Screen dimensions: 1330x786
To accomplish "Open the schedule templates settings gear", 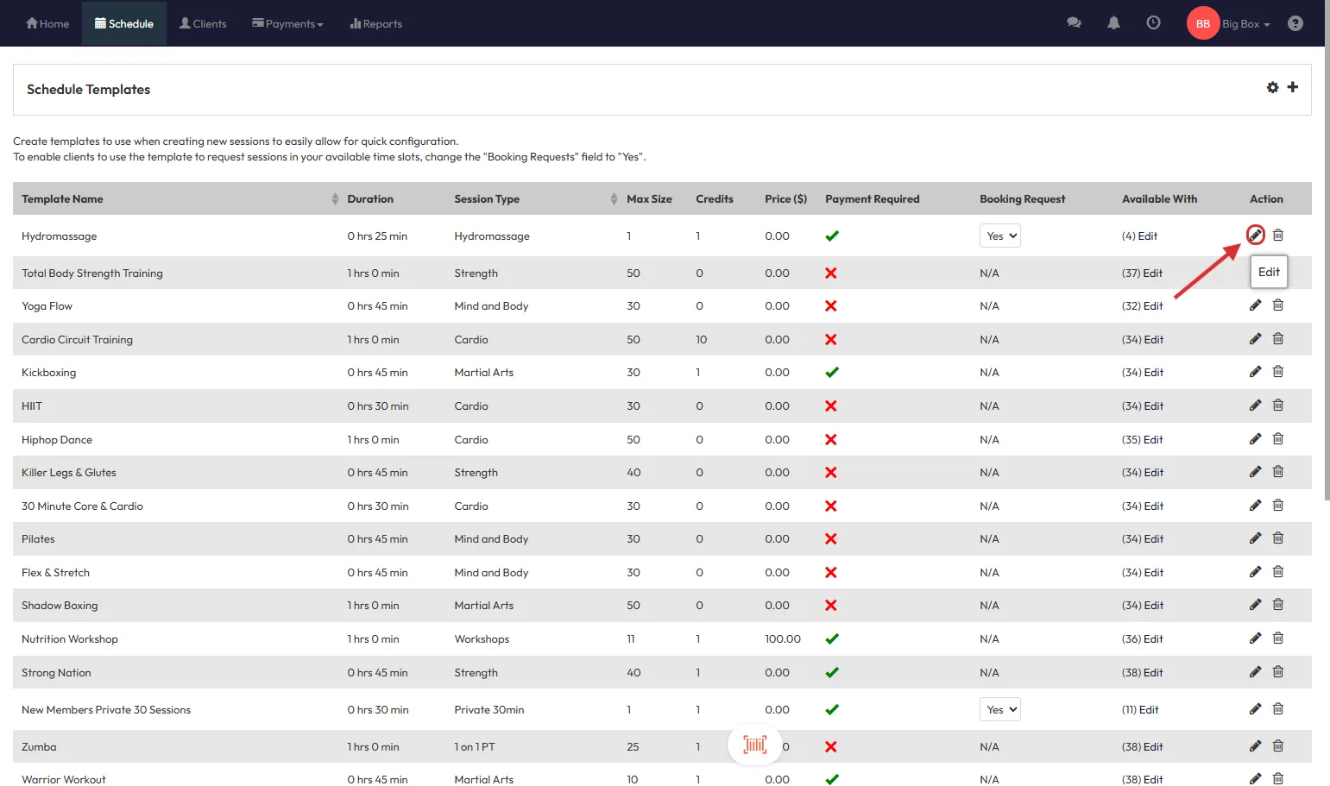I will pos(1272,87).
